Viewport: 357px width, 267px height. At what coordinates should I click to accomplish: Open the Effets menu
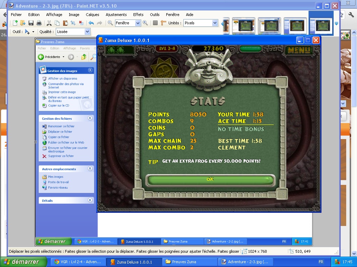[138, 15]
